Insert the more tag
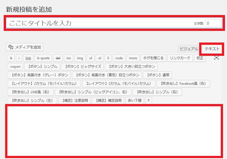 point(133,58)
